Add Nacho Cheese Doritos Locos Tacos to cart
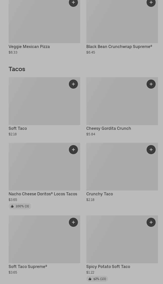 73,150
